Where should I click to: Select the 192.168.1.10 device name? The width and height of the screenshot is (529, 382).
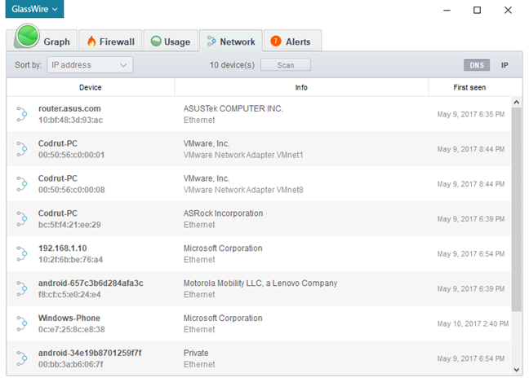62,248
